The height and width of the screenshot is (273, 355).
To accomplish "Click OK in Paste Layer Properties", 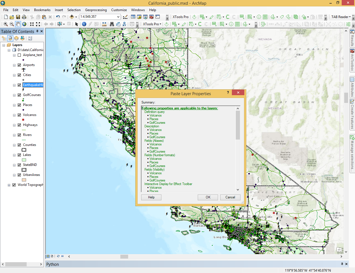I will tap(208, 197).
